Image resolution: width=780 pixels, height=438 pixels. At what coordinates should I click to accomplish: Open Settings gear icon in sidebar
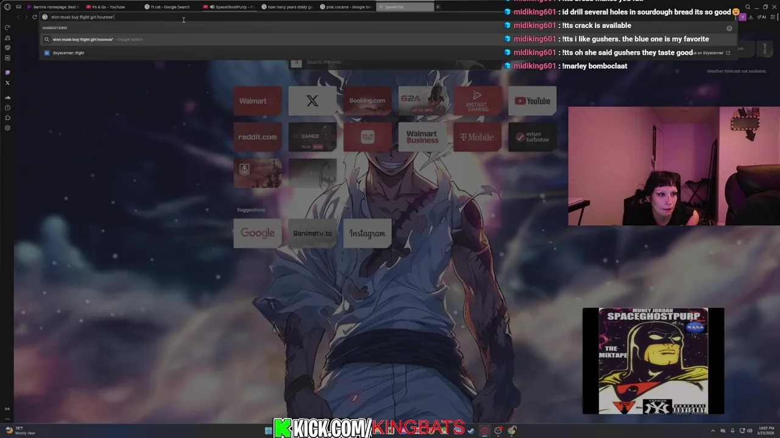(7, 128)
